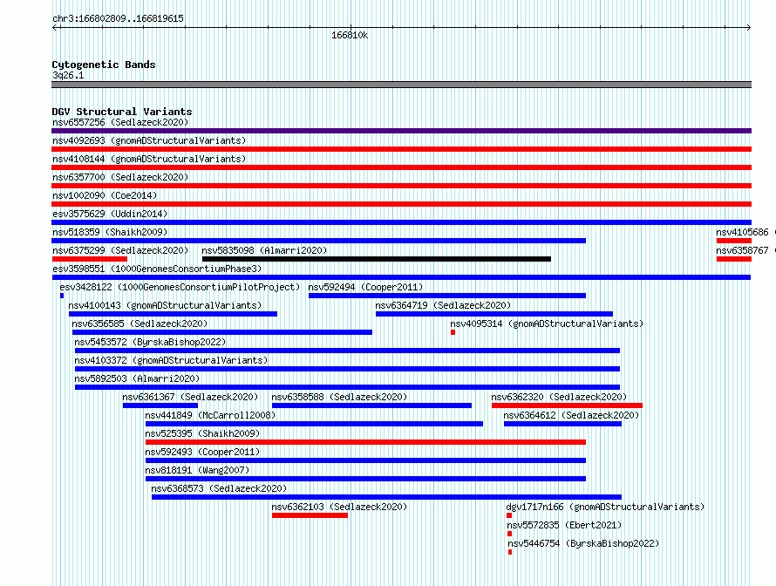Click the blue nsv592494 variant bar
The height and width of the screenshot is (586, 776).
[x=447, y=296]
